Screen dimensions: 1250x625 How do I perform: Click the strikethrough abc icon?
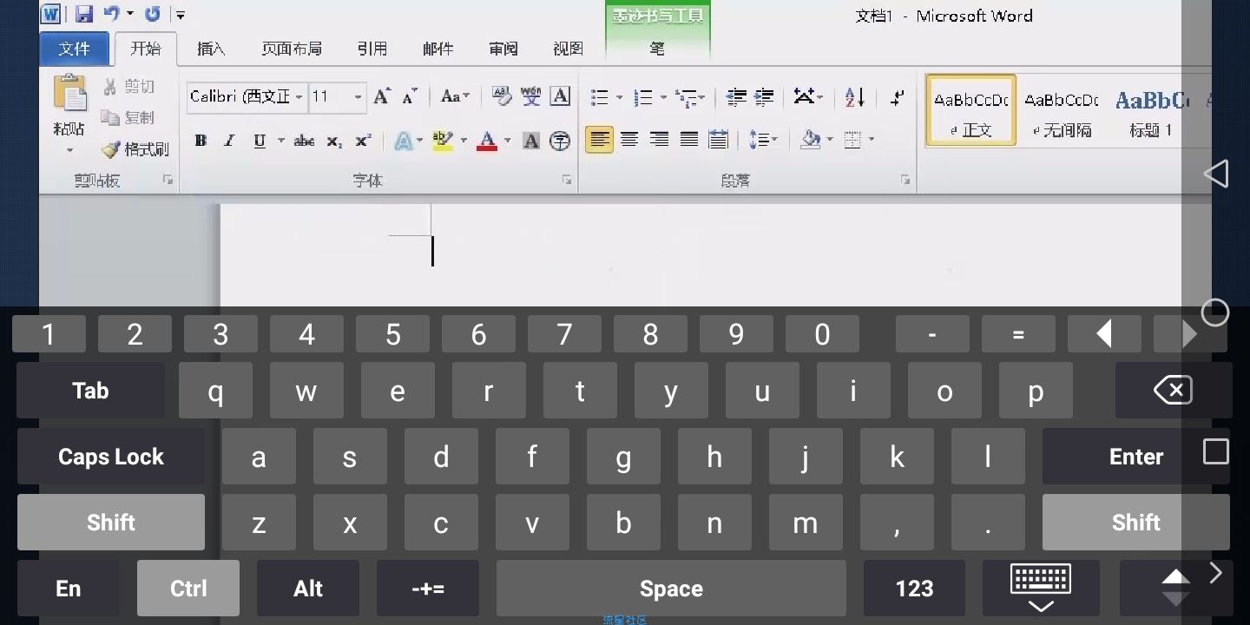(304, 141)
